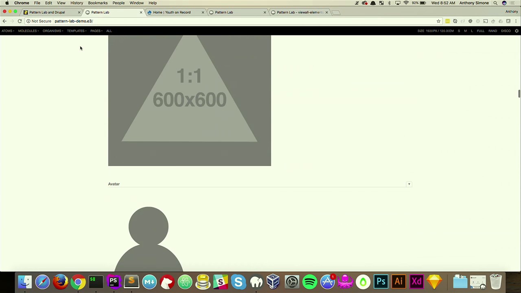This screenshot has height=293, width=521.
Task: Click the All link in Pattern Lab nav
Action: tap(109, 31)
